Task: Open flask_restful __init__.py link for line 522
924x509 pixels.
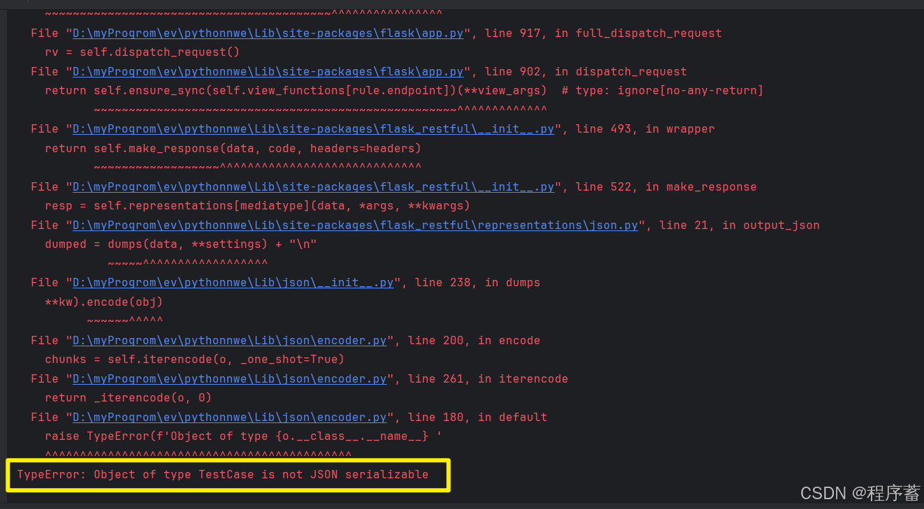Action: point(314,187)
